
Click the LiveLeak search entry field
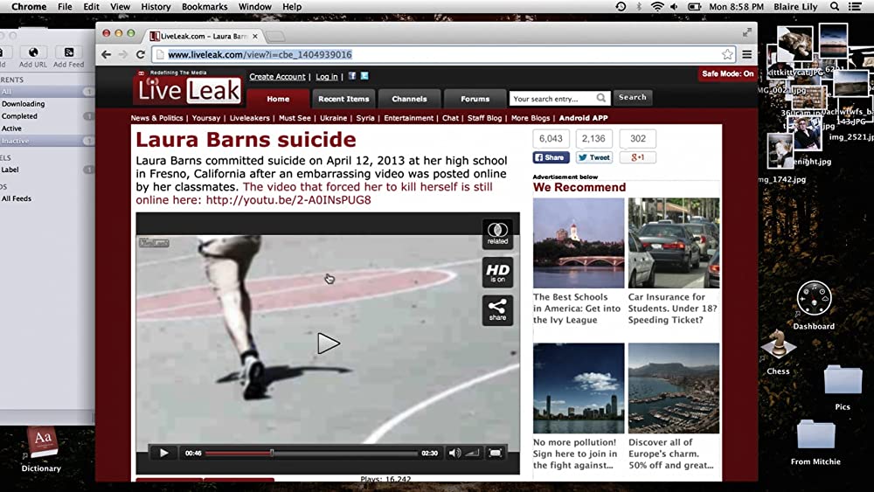(x=554, y=99)
